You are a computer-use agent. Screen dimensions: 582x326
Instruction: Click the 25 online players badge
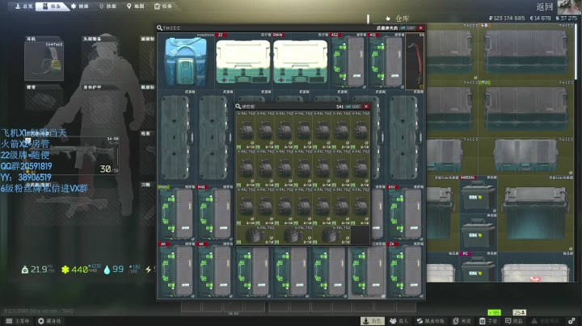tap(519, 312)
